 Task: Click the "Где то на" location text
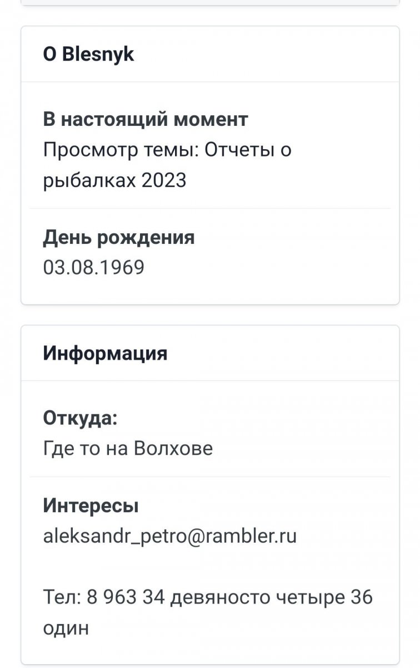click(x=86, y=448)
